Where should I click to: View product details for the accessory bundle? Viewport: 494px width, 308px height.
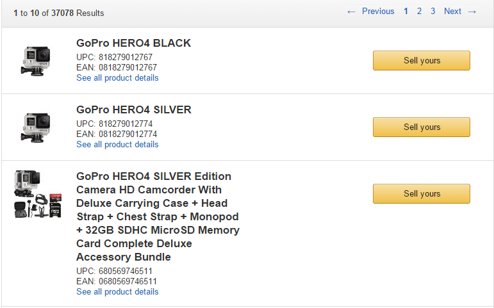(x=117, y=292)
